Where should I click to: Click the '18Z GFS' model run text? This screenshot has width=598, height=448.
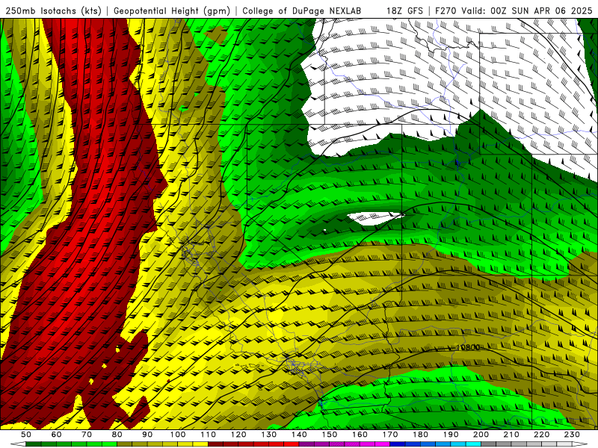tap(404, 11)
